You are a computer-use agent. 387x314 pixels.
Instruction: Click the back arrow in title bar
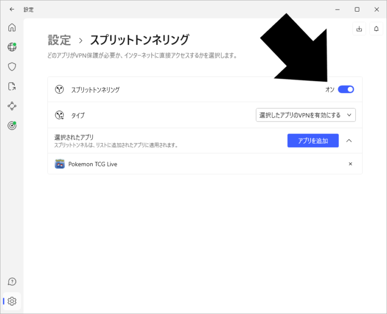(12, 9)
